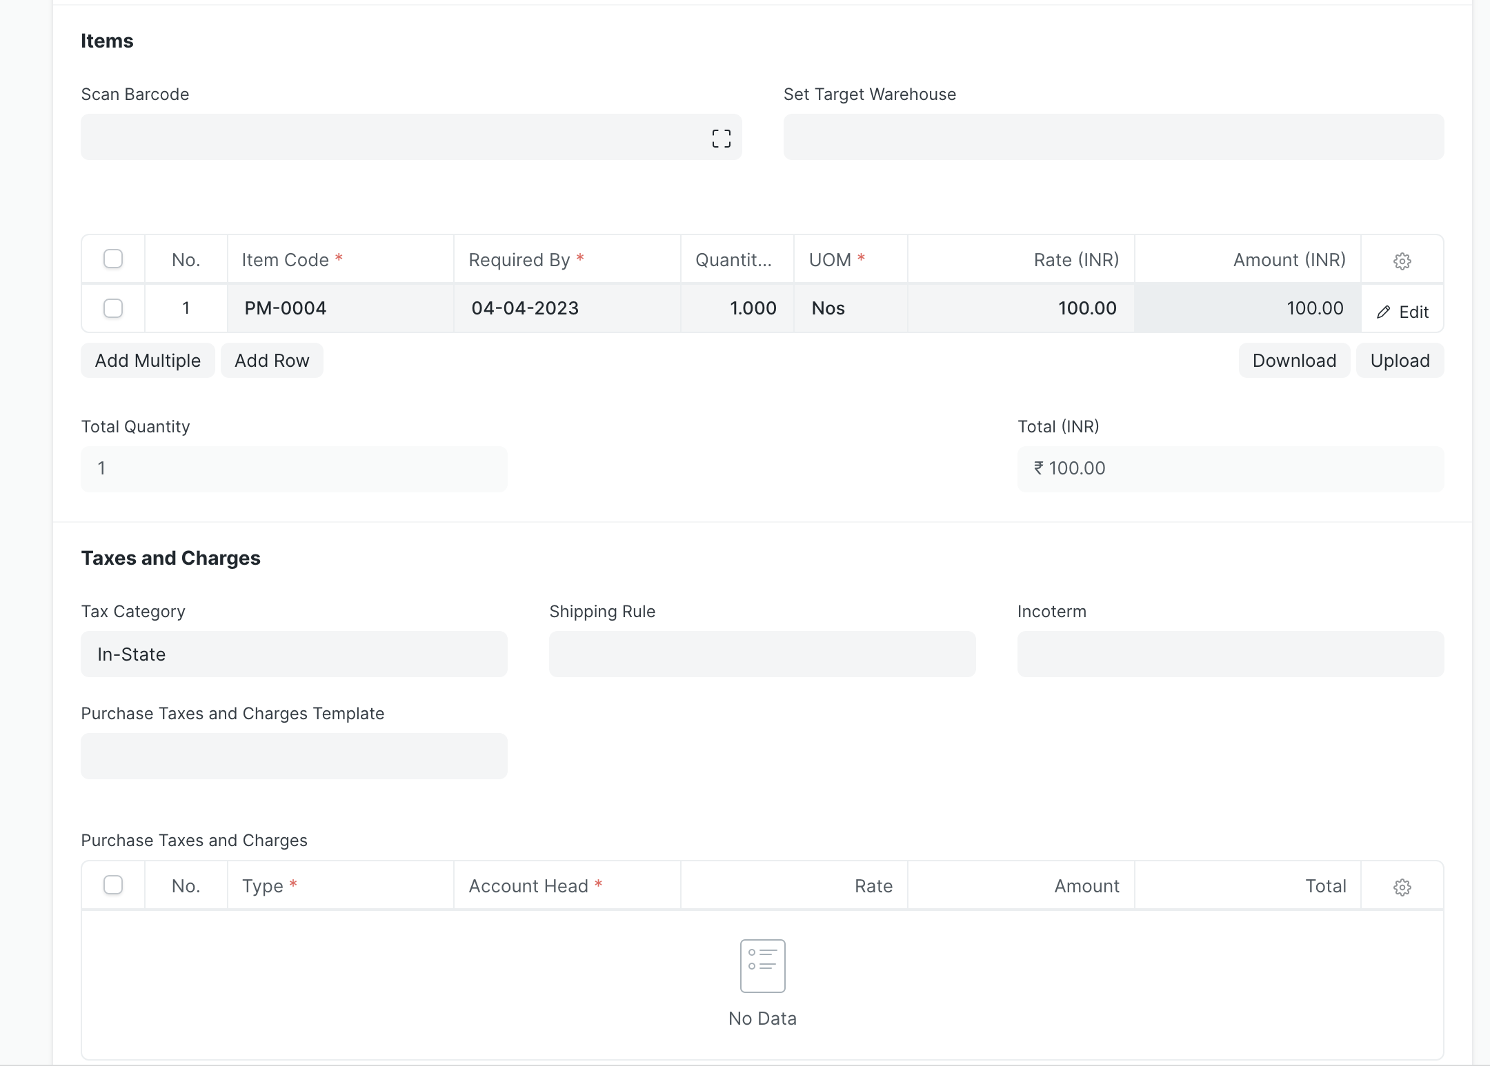
Task: Toggle select-all checkbox in Purchase Taxes table
Action: 113,885
